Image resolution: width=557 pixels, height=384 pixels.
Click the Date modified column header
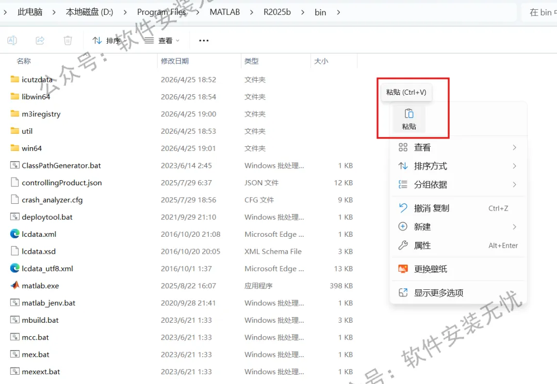point(175,61)
